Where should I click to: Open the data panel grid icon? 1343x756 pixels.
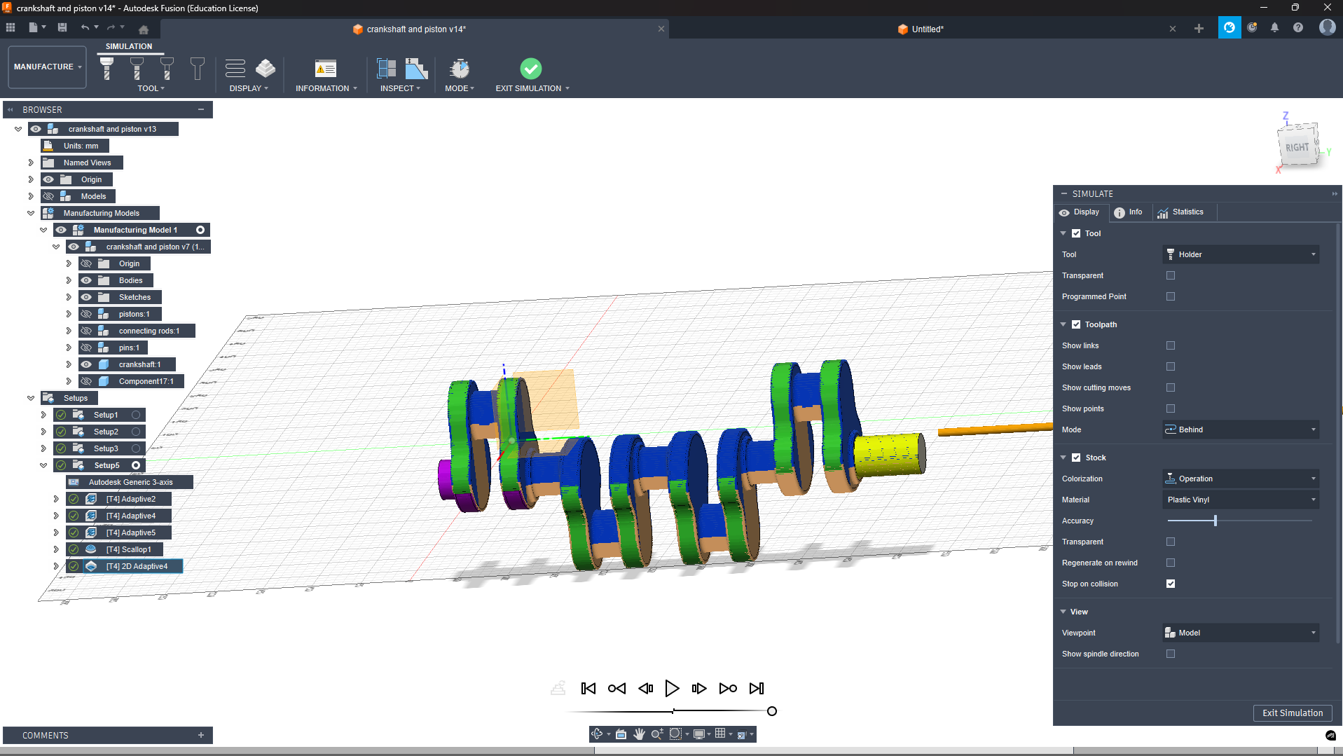[x=11, y=27]
